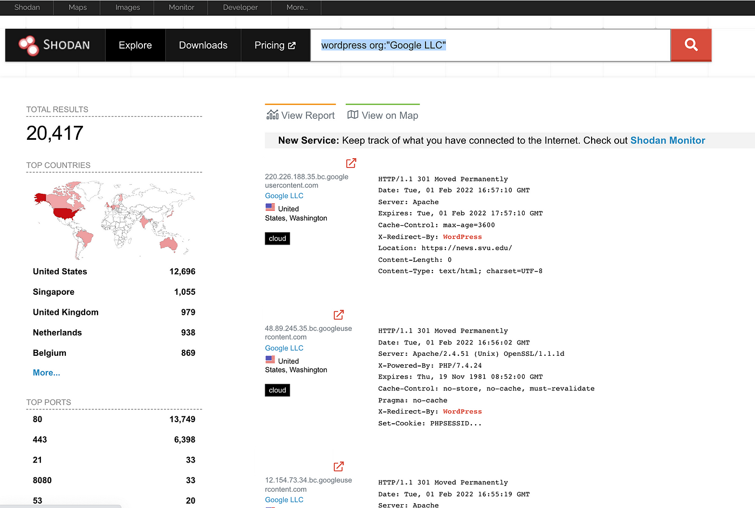
Task: Expand the More... top menu
Action: click(297, 8)
